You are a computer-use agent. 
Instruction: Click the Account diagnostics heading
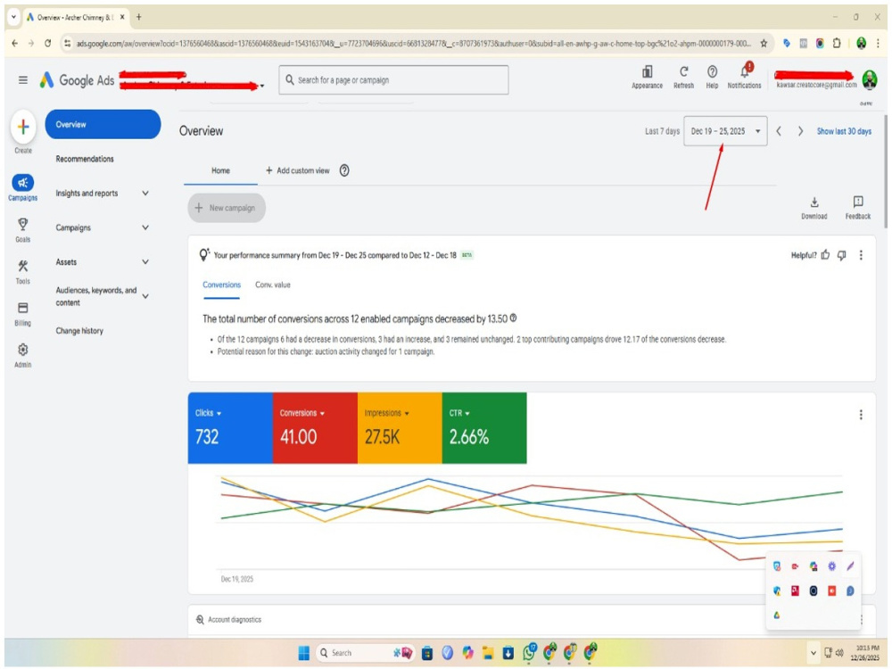click(x=235, y=620)
